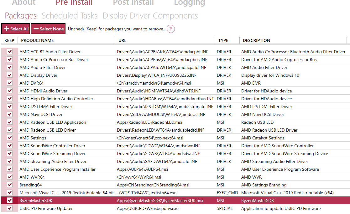Uncheck Keep for AMD Audio Filter Driver

coord(10,67)
